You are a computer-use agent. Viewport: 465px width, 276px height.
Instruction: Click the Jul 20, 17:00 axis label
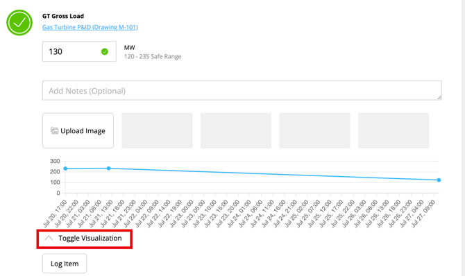(55, 214)
